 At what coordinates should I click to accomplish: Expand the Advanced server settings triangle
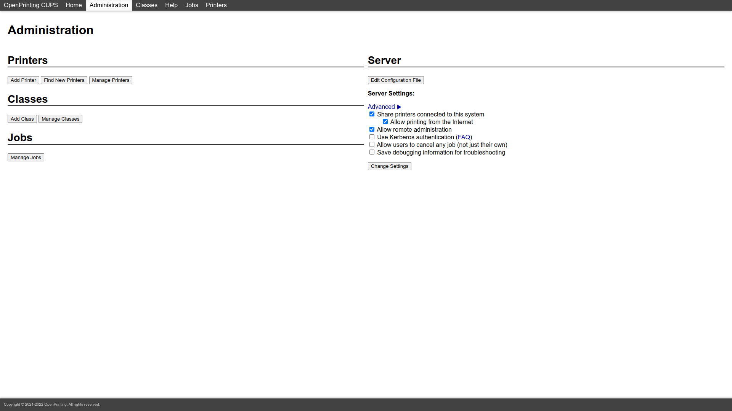click(x=399, y=107)
